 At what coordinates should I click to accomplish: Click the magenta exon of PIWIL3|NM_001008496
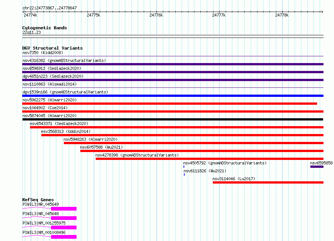coord(64,237)
